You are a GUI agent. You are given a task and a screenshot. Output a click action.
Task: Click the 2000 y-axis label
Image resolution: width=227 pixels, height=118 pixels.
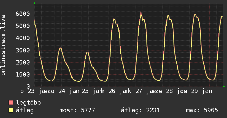click(23, 62)
